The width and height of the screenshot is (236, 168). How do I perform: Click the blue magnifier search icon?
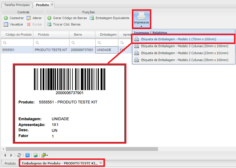point(27,155)
